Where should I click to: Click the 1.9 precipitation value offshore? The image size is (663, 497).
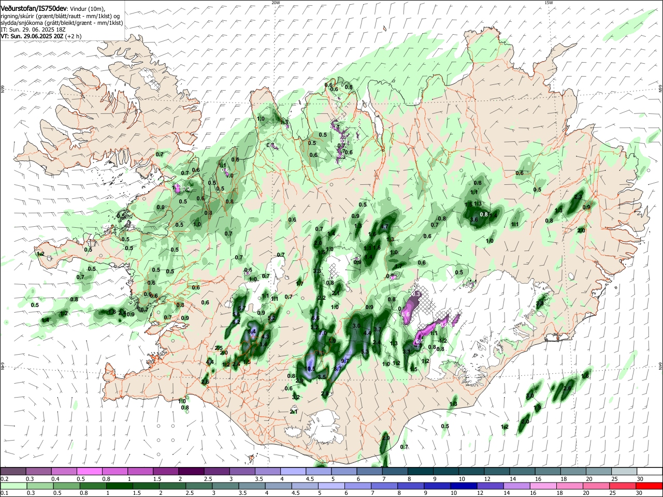(x=537, y=408)
